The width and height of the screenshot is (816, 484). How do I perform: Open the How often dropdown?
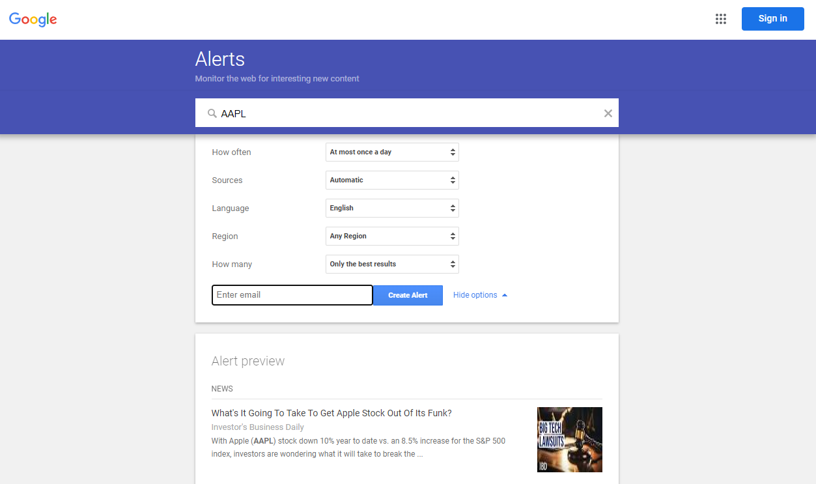click(392, 152)
